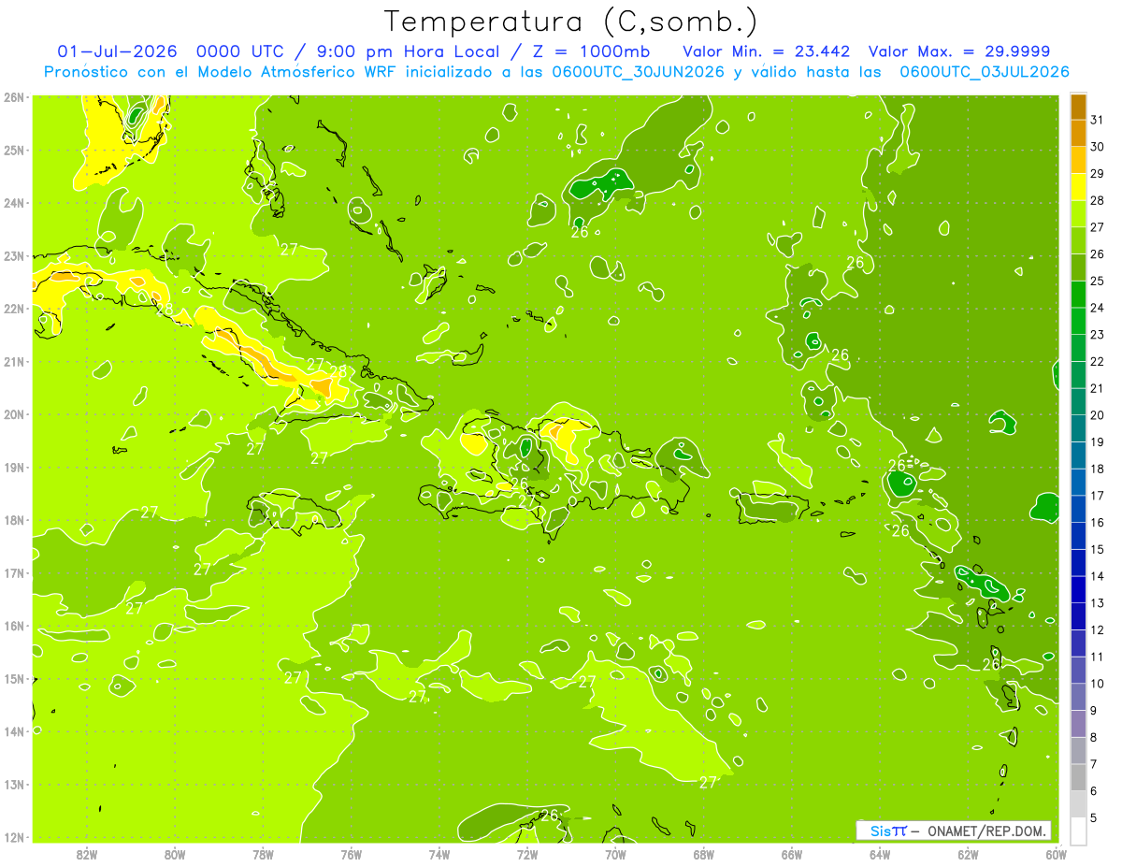Click the "68W" longitude axis label
The image size is (1122, 867).
(703, 854)
